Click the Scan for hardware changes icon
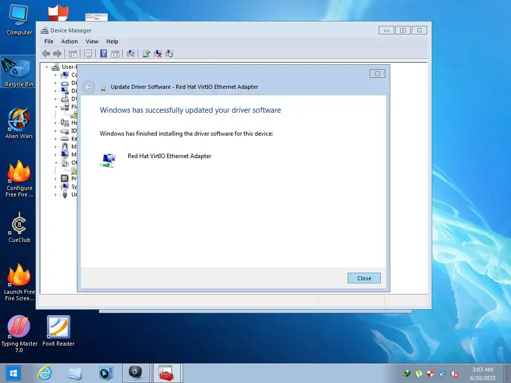Screen dimensions: 511x383 click(x=131, y=53)
